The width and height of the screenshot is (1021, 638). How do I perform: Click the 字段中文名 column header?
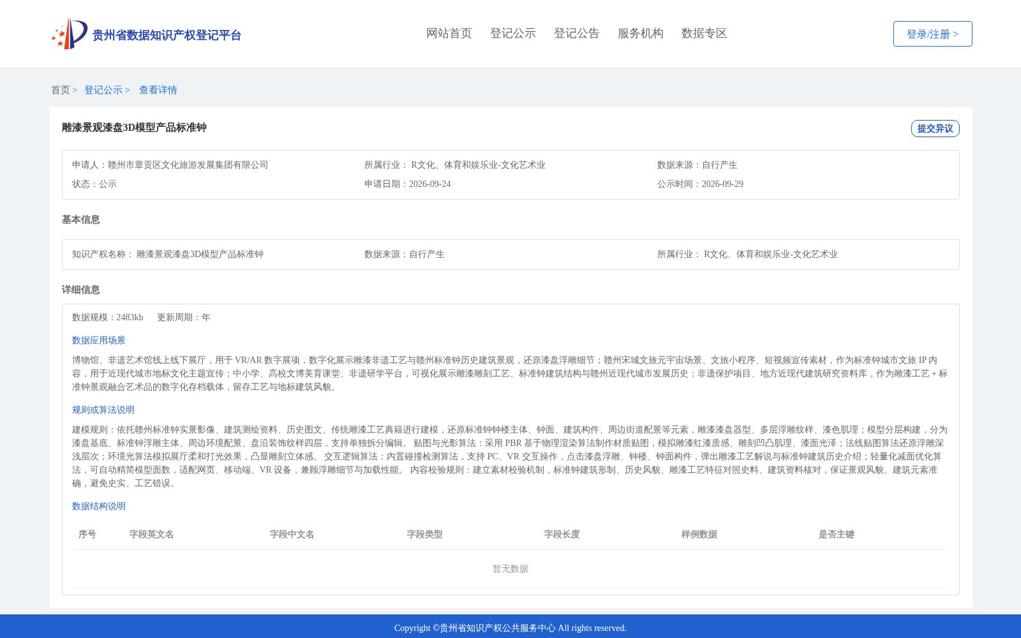point(292,535)
